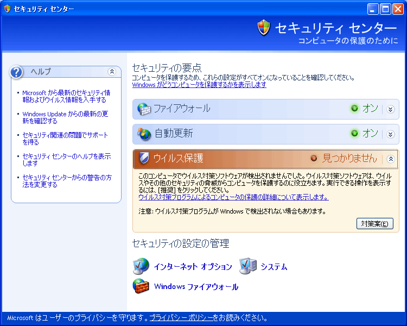407x326 pixels.
Task: Close the セキュリティ センター window
Action: coord(398,9)
